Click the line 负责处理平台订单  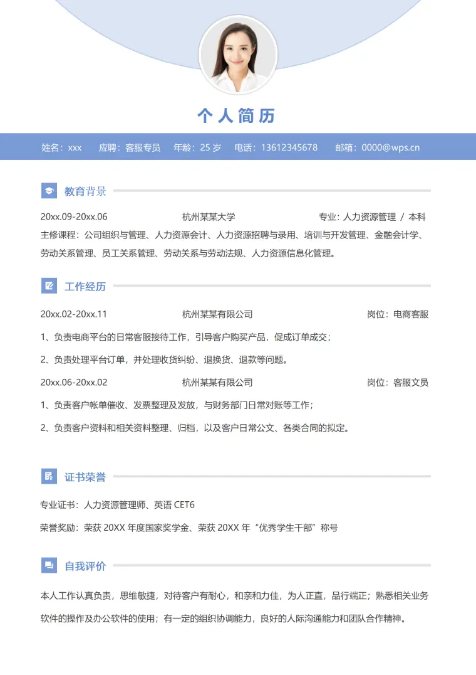[x=165, y=360]
